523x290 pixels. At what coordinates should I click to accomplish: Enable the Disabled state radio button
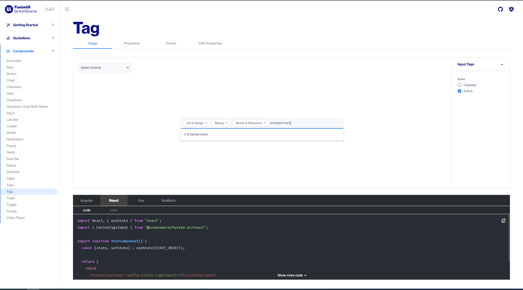459,85
